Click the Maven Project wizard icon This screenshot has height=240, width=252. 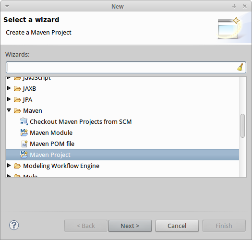[x=24, y=155]
